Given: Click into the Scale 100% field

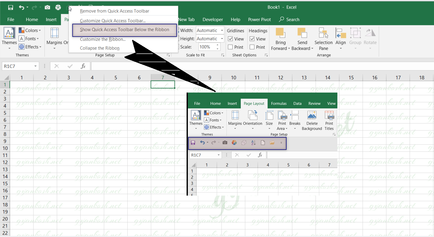Looking at the screenshot, I should pos(207,47).
